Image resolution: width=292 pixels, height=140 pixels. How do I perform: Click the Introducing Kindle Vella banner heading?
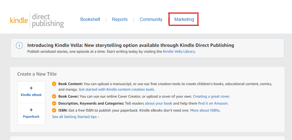[x=130, y=45]
